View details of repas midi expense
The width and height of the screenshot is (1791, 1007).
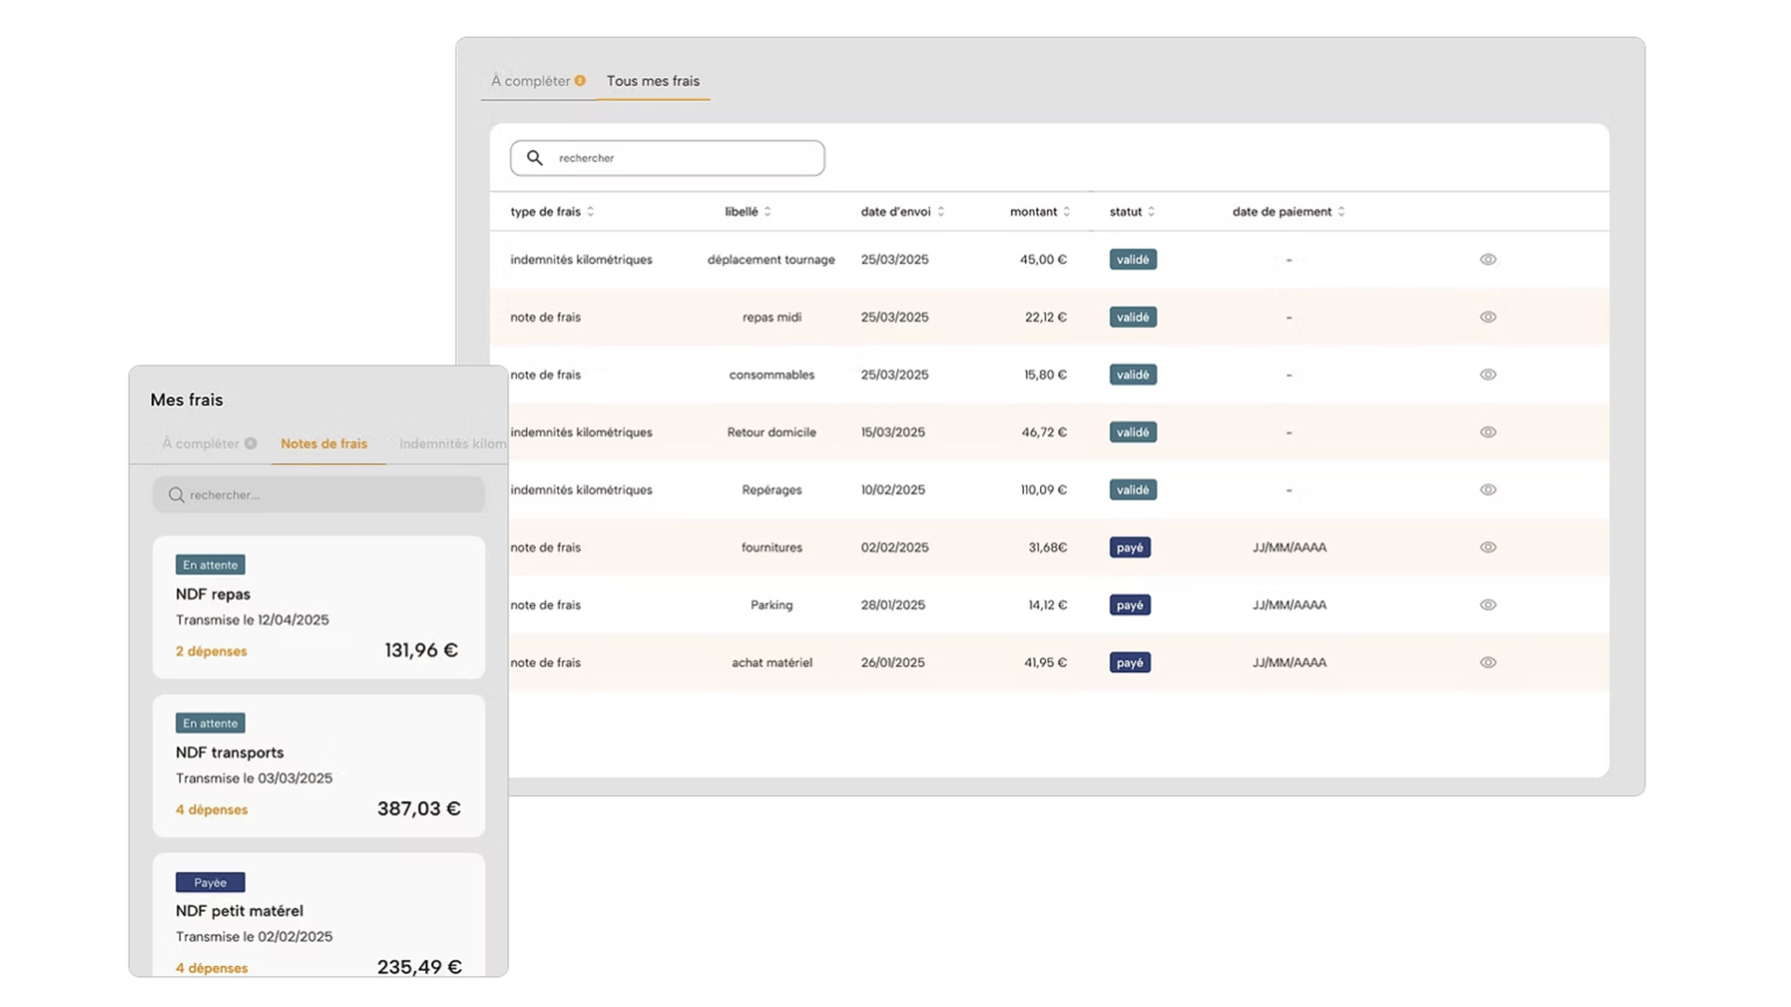click(1488, 317)
